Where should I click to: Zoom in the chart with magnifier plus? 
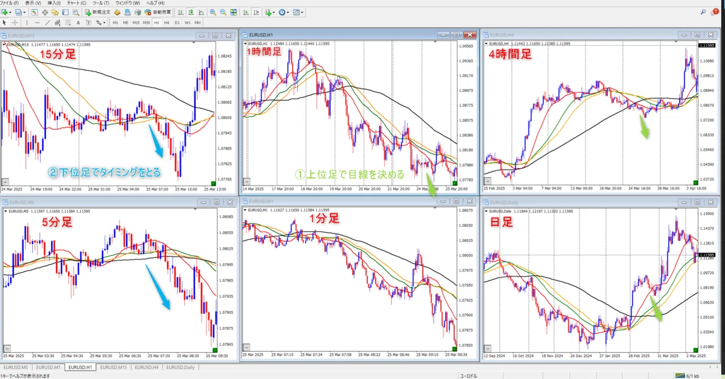point(213,12)
